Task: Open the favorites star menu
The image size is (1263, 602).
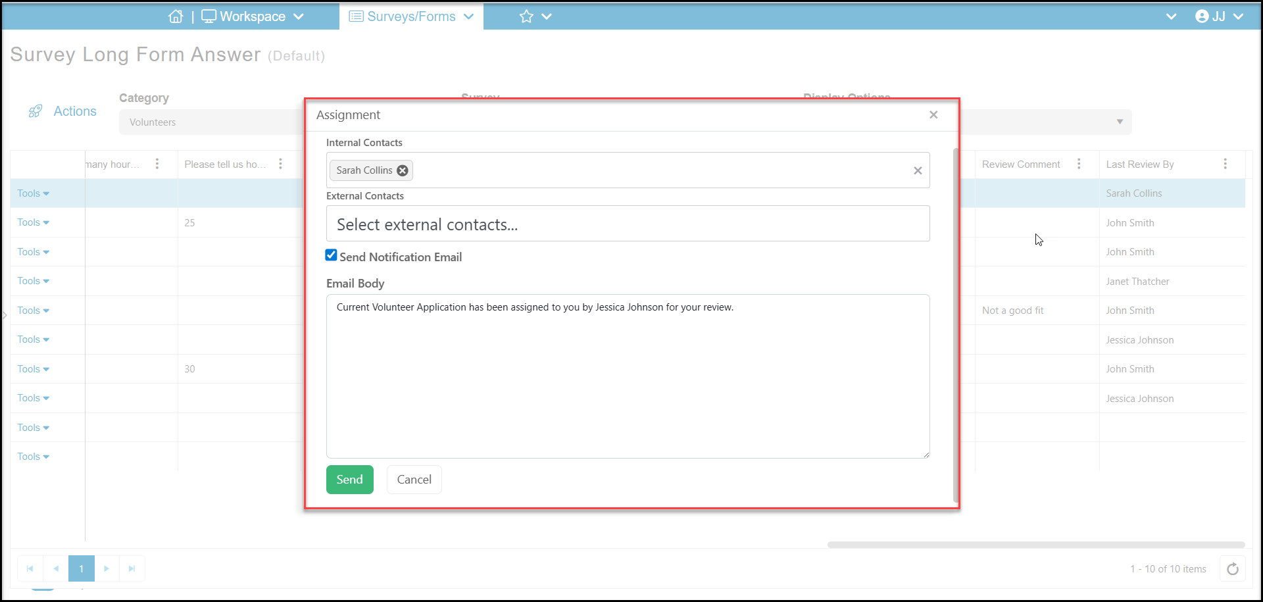Action: (x=535, y=16)
